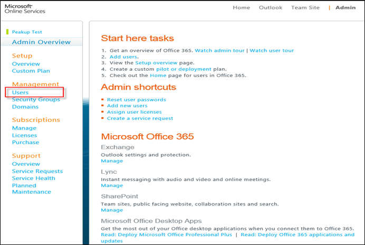Screen dimensions: 365x245
Task: Click Manage under Exchange
Action: [112, 161]
